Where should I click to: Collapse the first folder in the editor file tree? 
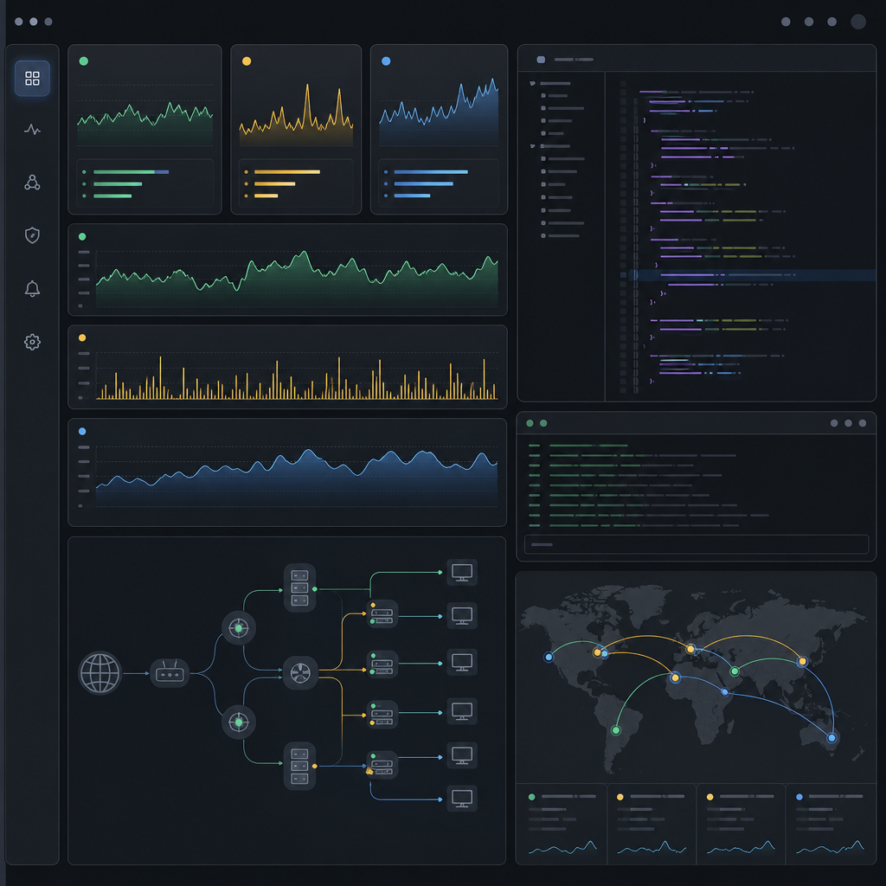532,83
